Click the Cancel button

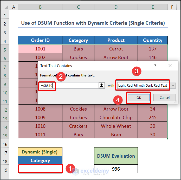point(165,98)
